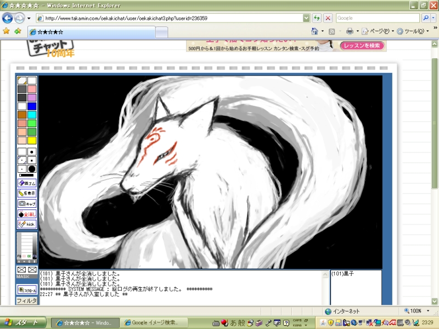Select the medium round brush size
Viewport: 439px width, 329px height.
pos(32,152)
